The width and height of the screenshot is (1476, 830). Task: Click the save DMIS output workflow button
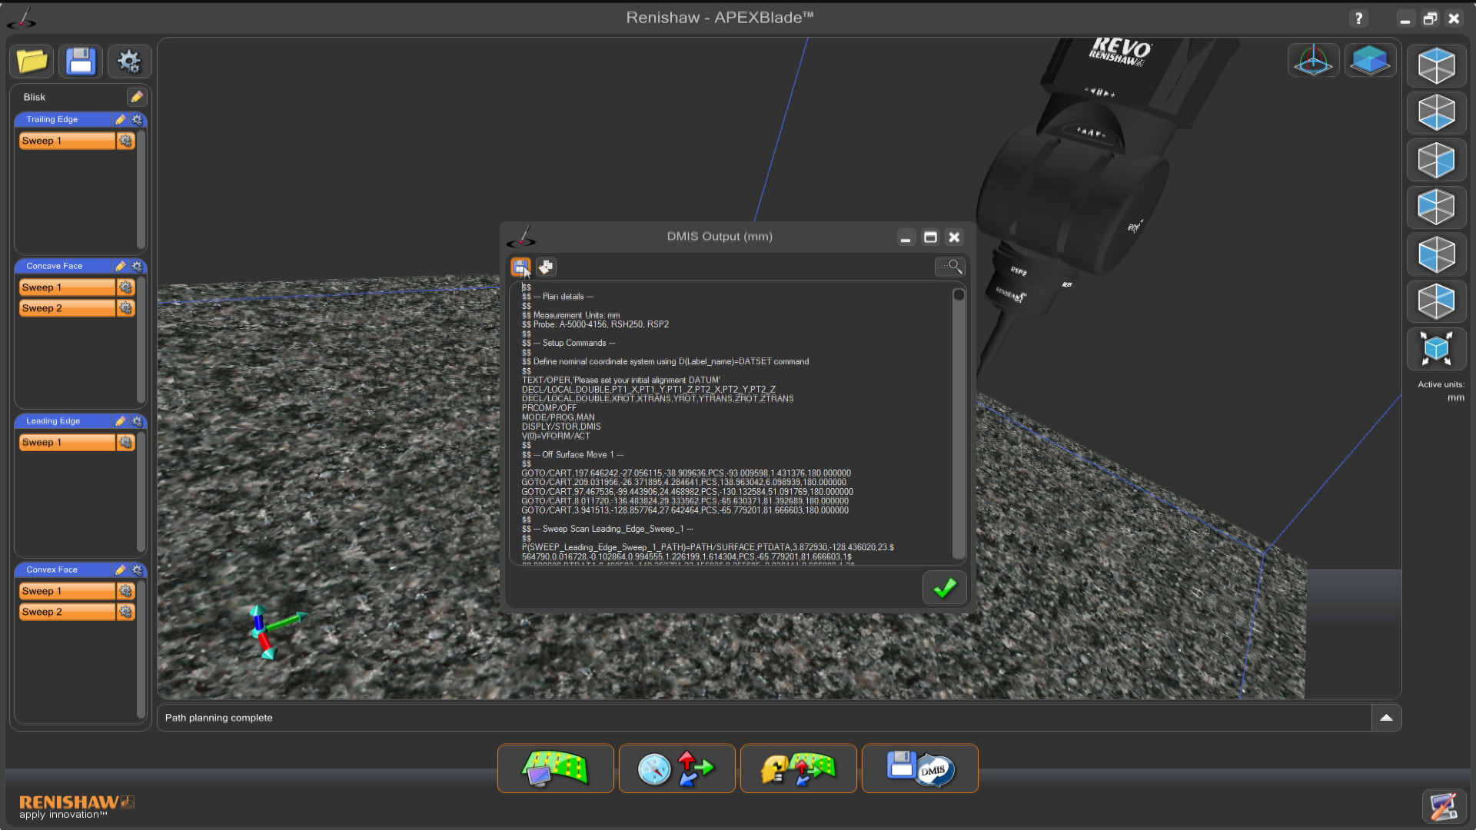(919, 769)
